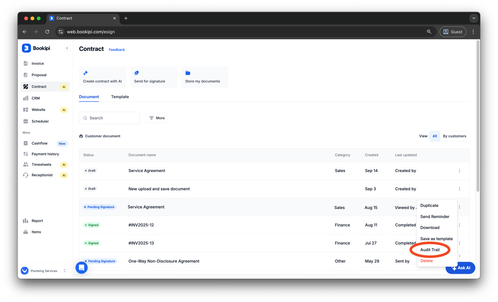The width and height of the screenshot is (498, 302).
Task: Choose Send Reminder from the menu
Action: [x=435, y=217]
